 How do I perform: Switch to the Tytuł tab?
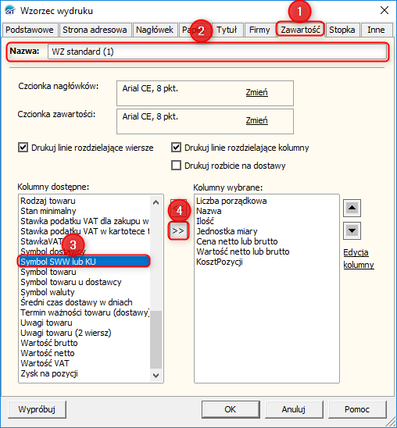click(x=227, y=30)
